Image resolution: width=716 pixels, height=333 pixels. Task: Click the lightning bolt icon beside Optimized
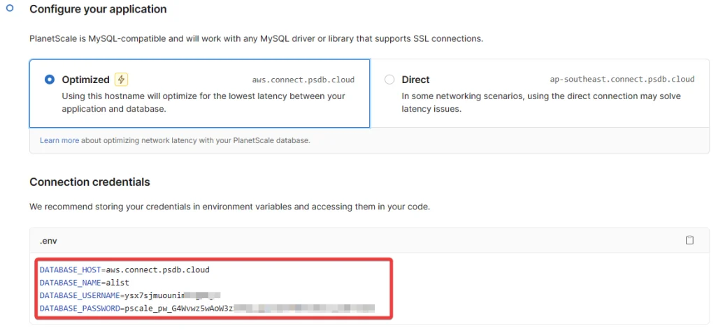coord(121,80)
